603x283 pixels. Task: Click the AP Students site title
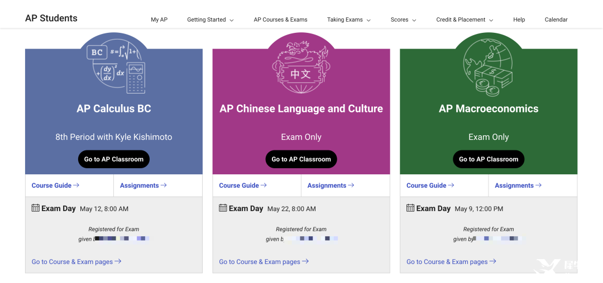[x=51, y=18]
